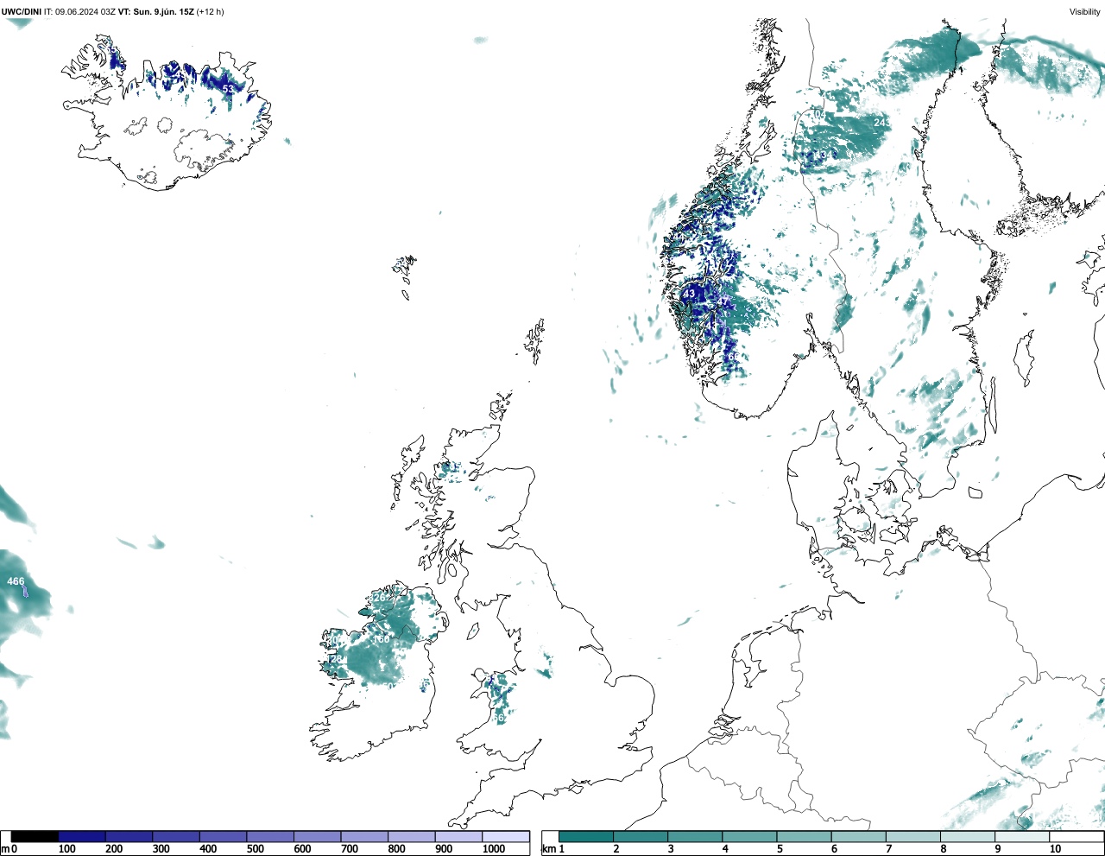
Task: Click the '43' value over western Norway
Action: coord(689,294)
